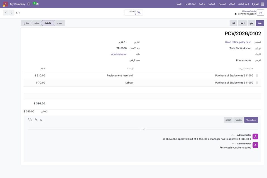The image size is (267, 178).
Task: Click Purchase of Equipments 611000 in fuser row
Action: point(234,75)
